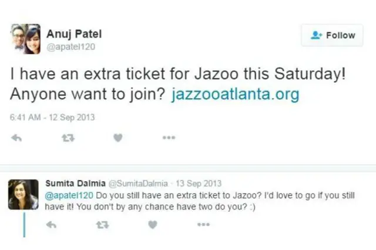The height and width of the screenshot is (250, 376).
Task: Open the 6:41 AM - 12 Sep 2013 timestamp
Action: click(52, 117)
